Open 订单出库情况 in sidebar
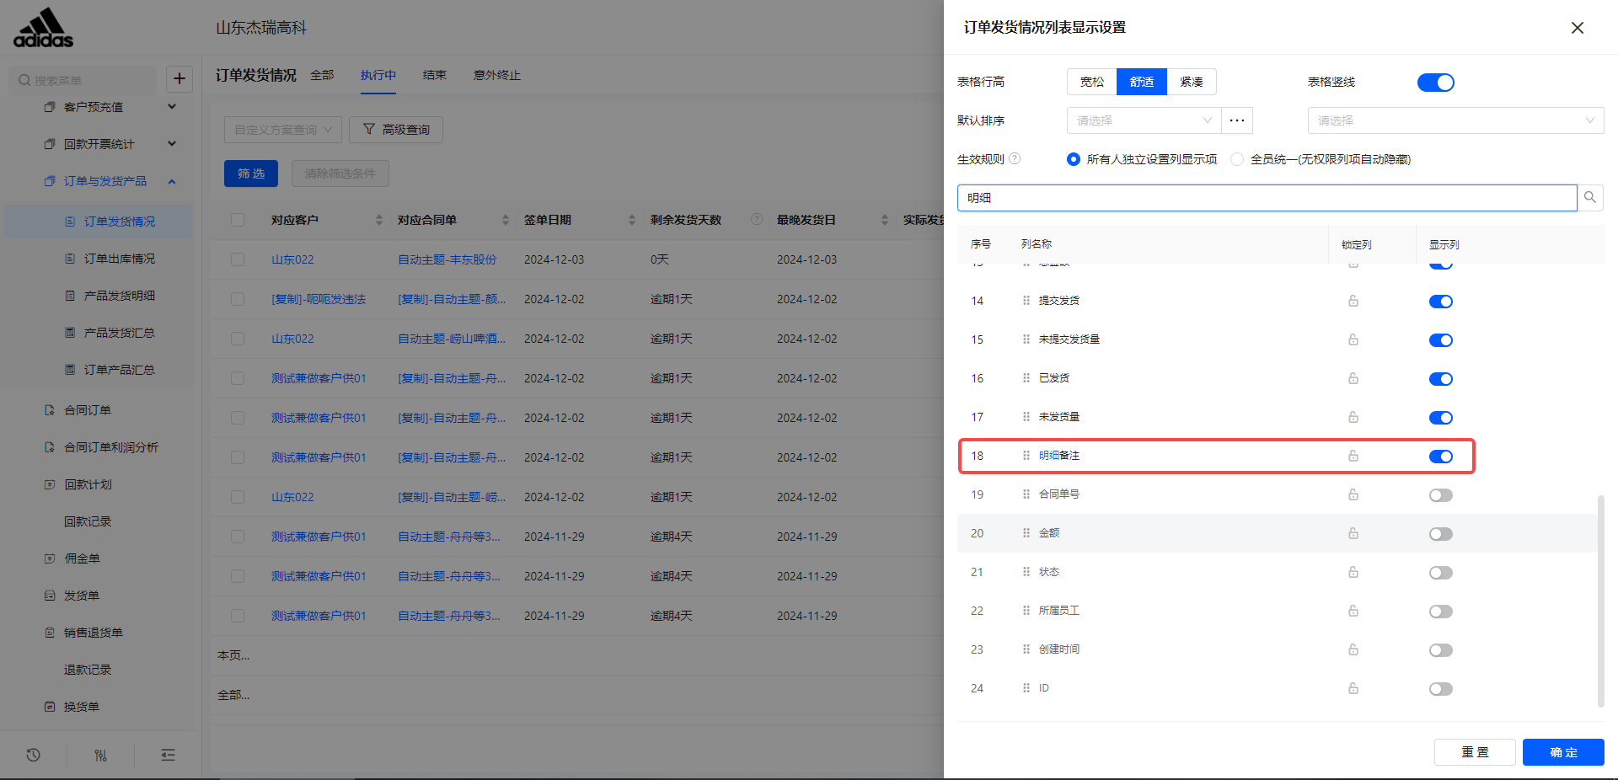The width and height of the screenshot is (1618, 780). tap(119, 259)
